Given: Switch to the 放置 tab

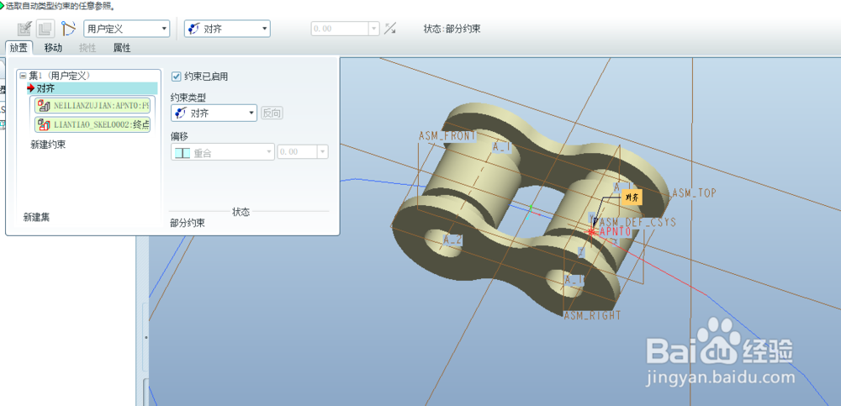Looking at the screenshot, I should [x=19, y=48].
